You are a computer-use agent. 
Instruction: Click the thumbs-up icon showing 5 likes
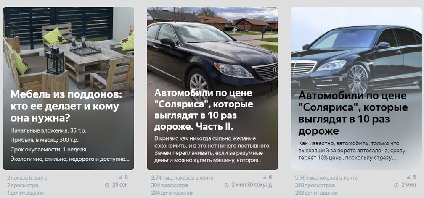click(x=408, y=177)
